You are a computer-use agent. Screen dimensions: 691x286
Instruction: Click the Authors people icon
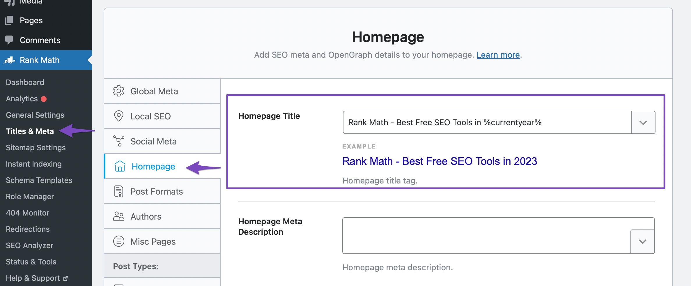pos(119,216)
